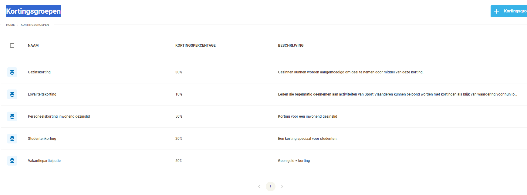Click the truncated Loyaliteitskorting description text
Image resolution: width=527 pixels, height=195 pixels.
397,94
